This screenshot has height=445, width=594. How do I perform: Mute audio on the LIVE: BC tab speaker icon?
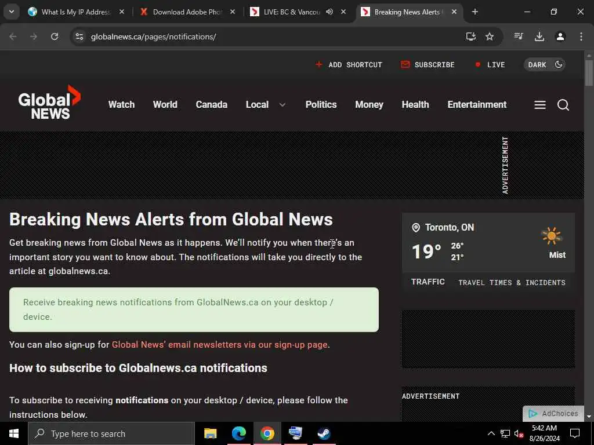pos(329,12)
